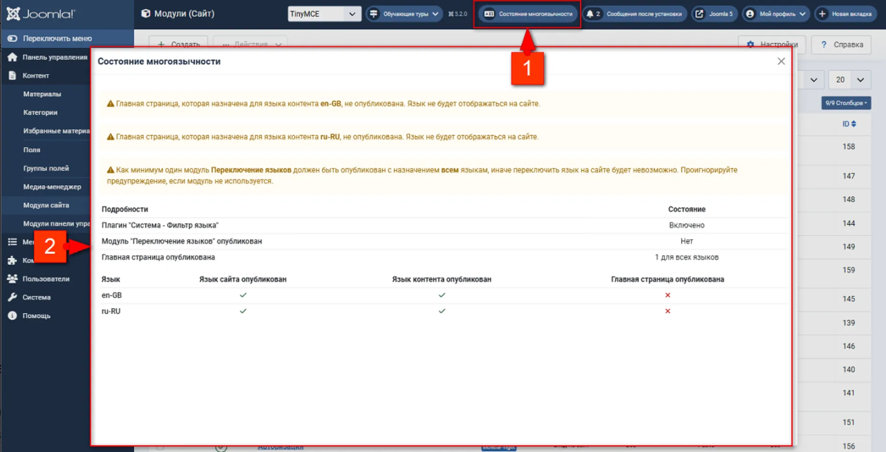Image resolution: width=886 pixels, height=452 pixels.
Task: Open the Мой профиль dropdown menu
Action: tap(776, 14)
